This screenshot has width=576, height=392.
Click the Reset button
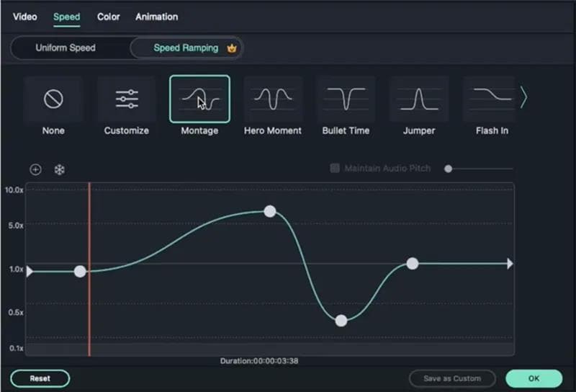pos(40,378)
